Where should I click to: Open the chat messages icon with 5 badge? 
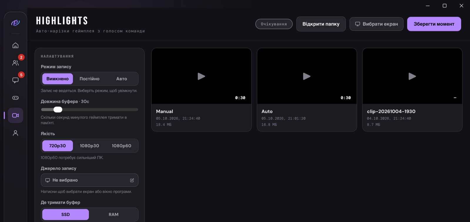point(16,80)
